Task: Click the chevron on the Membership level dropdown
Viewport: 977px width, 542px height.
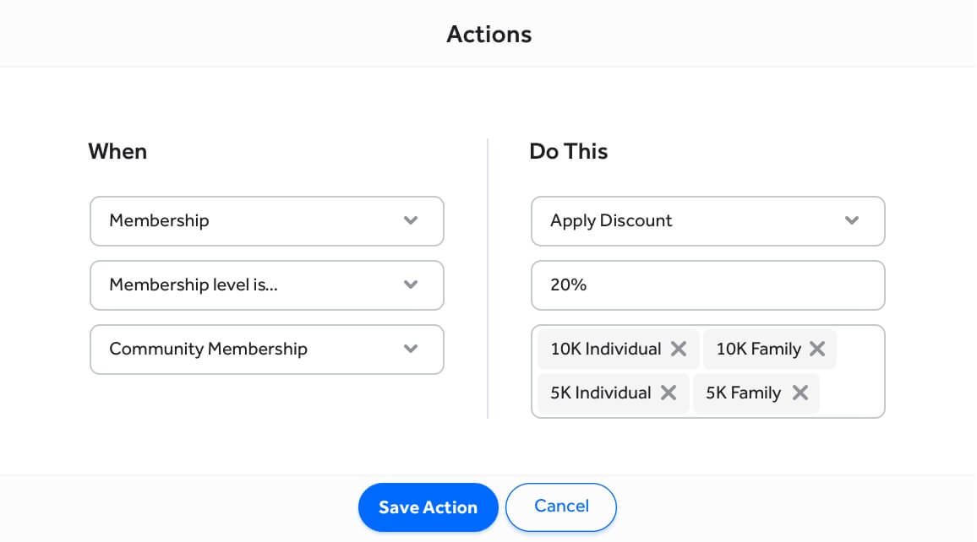Action: (x=411, y=285)
